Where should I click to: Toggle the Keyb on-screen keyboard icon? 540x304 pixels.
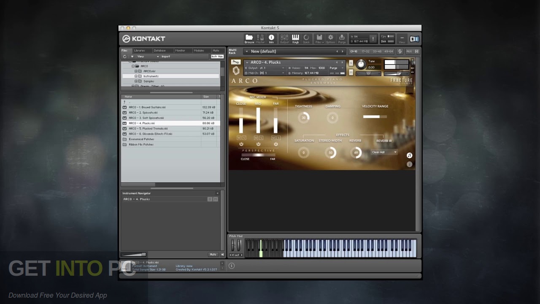(295, 39)
